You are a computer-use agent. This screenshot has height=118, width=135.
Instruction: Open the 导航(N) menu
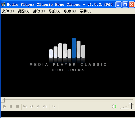[55, 11]
